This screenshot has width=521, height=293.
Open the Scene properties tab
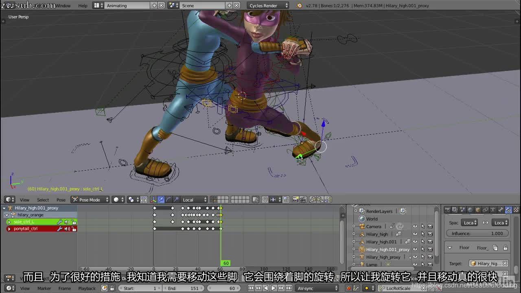(462, 210)
